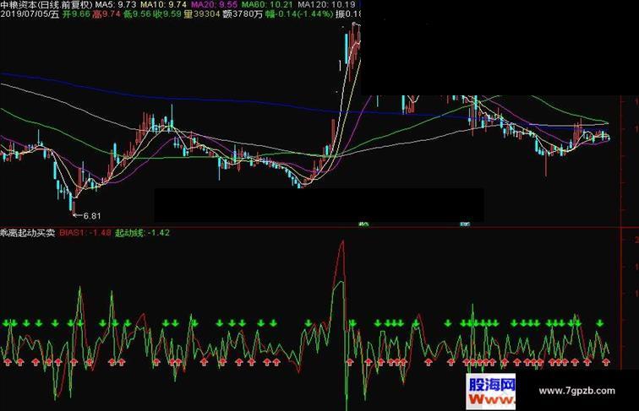Click the 中粮资本(日线,前复权) chart title
Viewport: 639px width, 411px height.
click(46, 4)
